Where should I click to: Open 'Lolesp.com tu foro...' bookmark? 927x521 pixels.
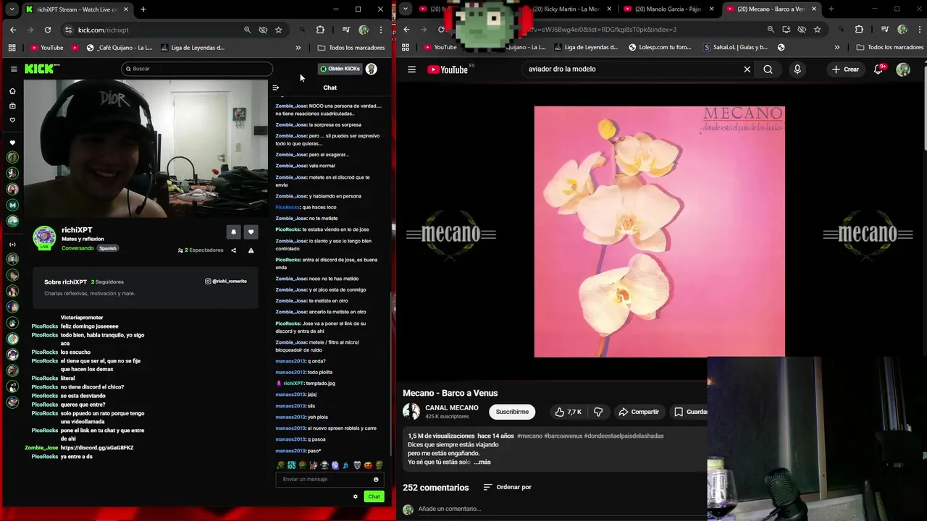click(x=659, y=47)
